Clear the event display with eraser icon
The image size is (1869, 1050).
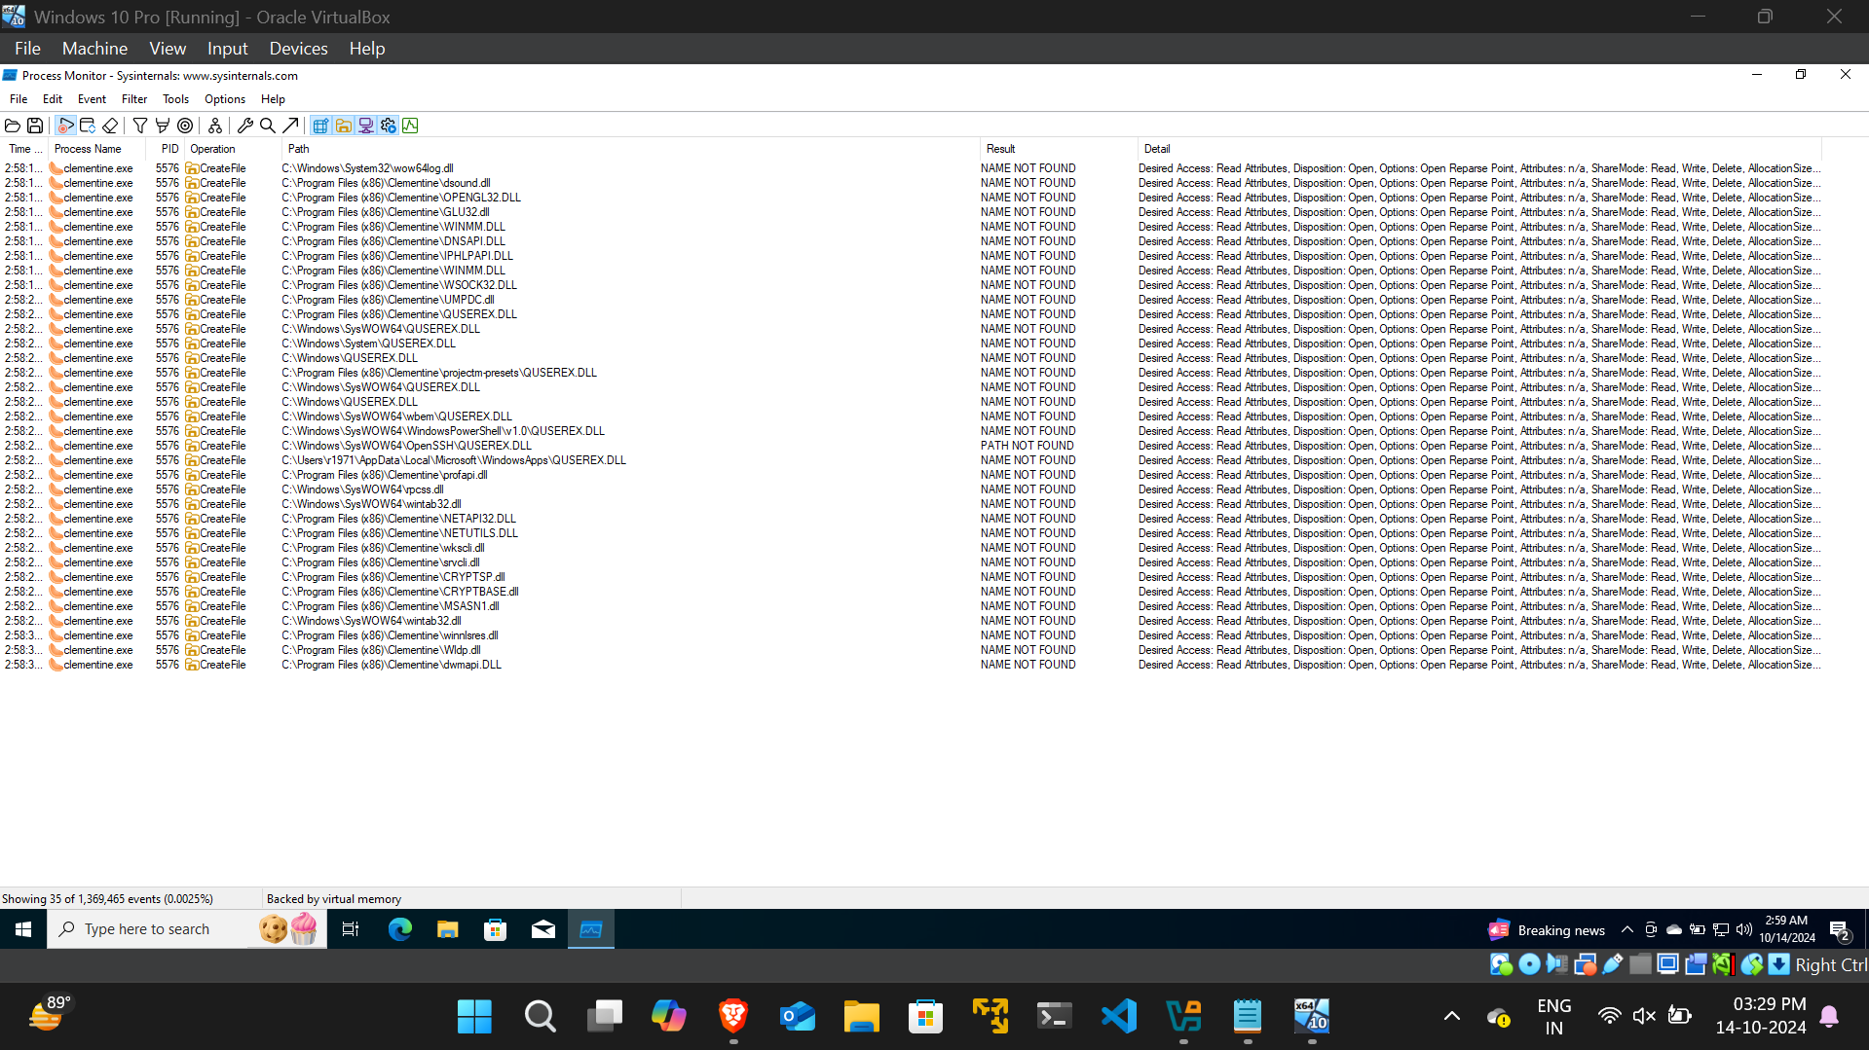[x=110, y=126]
